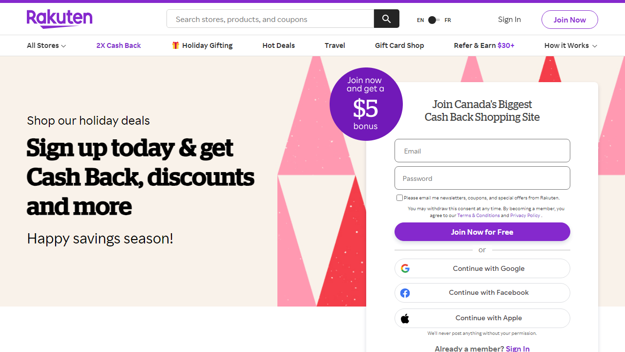Open Refer & Earn $30+ section
The image size is (625, 352).
coord(484,45)
